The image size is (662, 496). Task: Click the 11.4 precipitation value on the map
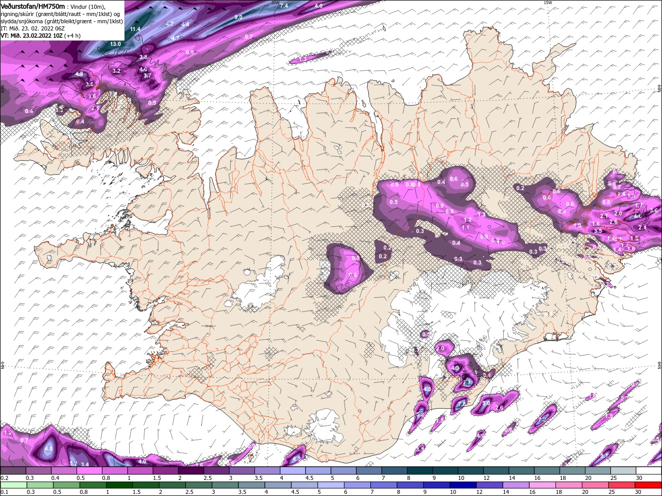135,29
